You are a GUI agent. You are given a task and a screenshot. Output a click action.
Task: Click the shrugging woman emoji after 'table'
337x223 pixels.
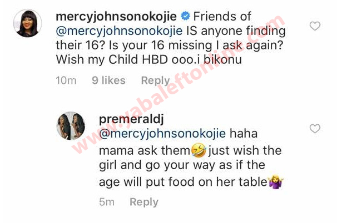[x=276, y=182]
